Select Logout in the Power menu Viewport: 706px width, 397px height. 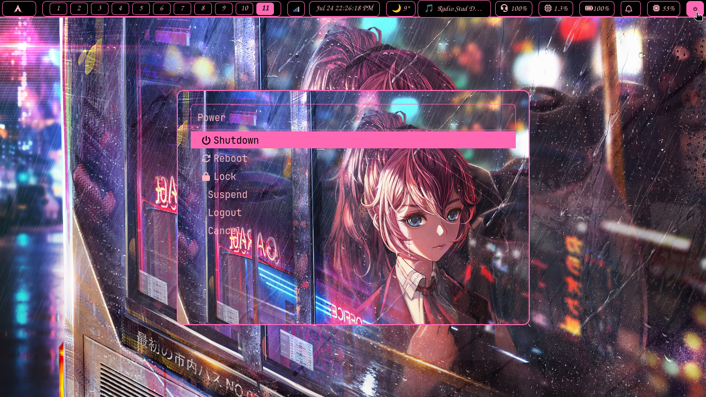click(x=353, y=212)
